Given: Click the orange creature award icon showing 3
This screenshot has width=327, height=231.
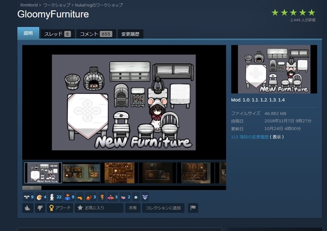Looking at the screenshot, I should tap(91, 197).
